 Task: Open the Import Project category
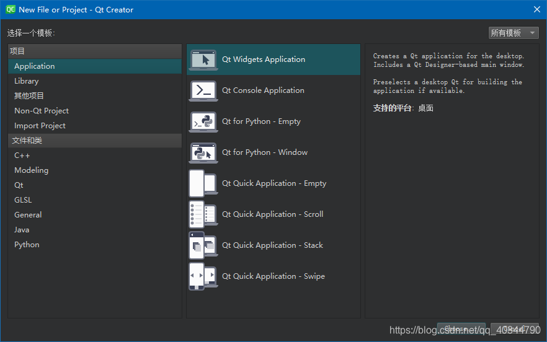point(94,126)
